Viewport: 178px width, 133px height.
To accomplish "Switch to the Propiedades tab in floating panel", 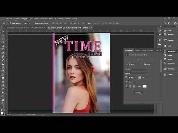I will (x=129, y=50).
